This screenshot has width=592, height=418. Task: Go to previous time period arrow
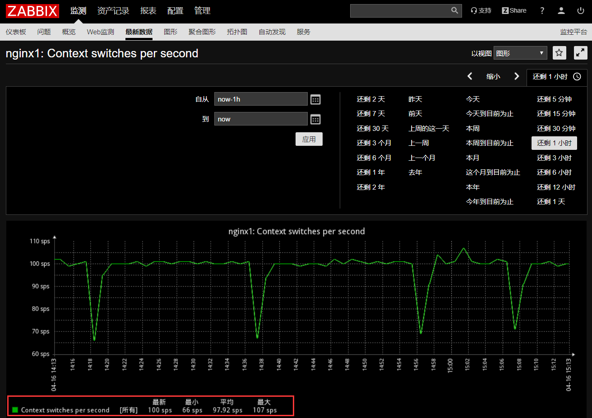pos(470,76)
